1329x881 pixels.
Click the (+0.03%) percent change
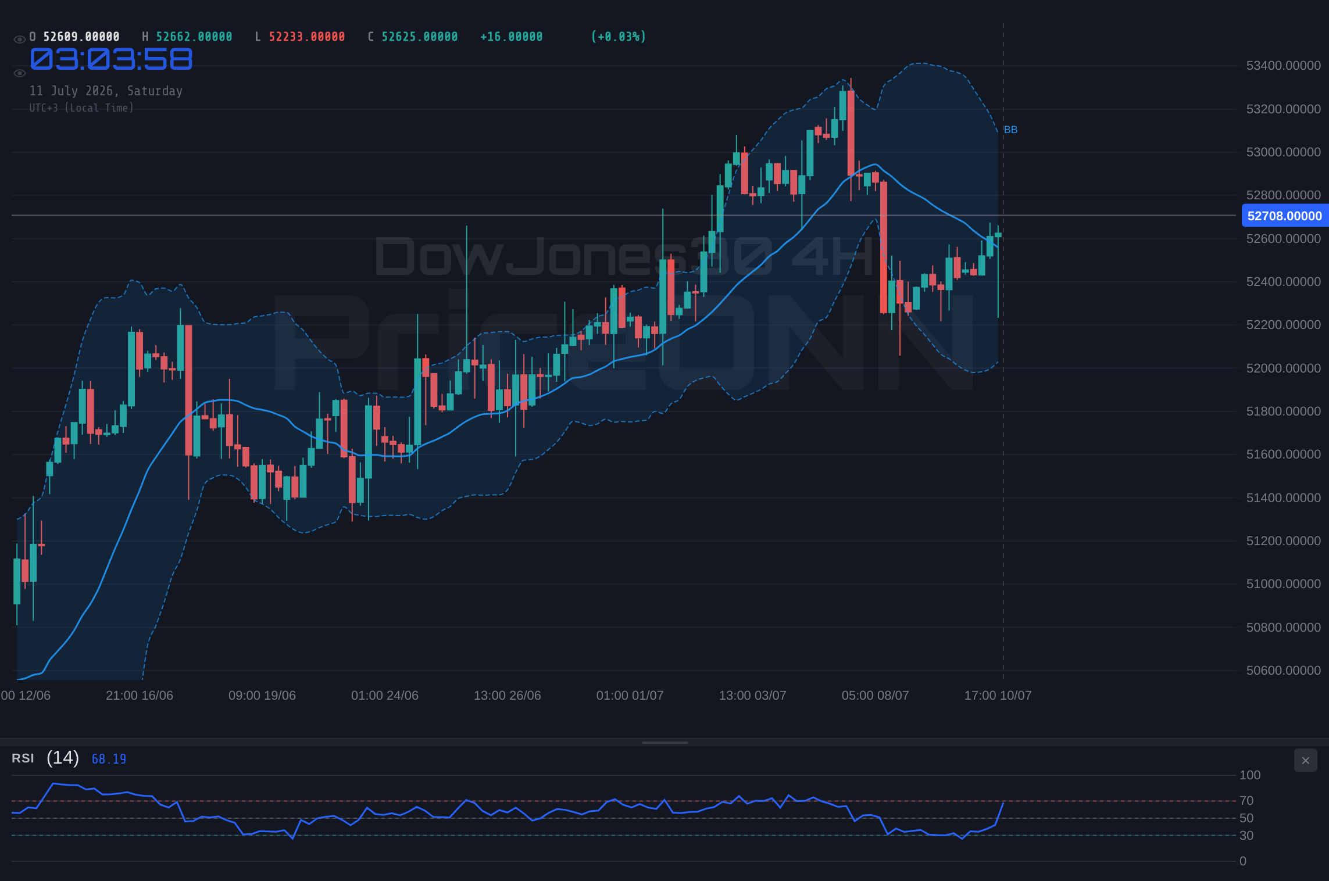[618, 37]
